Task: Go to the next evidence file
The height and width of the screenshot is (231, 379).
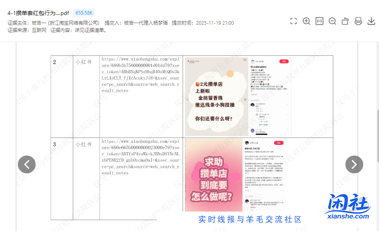Action: click(x=354, y=164)
